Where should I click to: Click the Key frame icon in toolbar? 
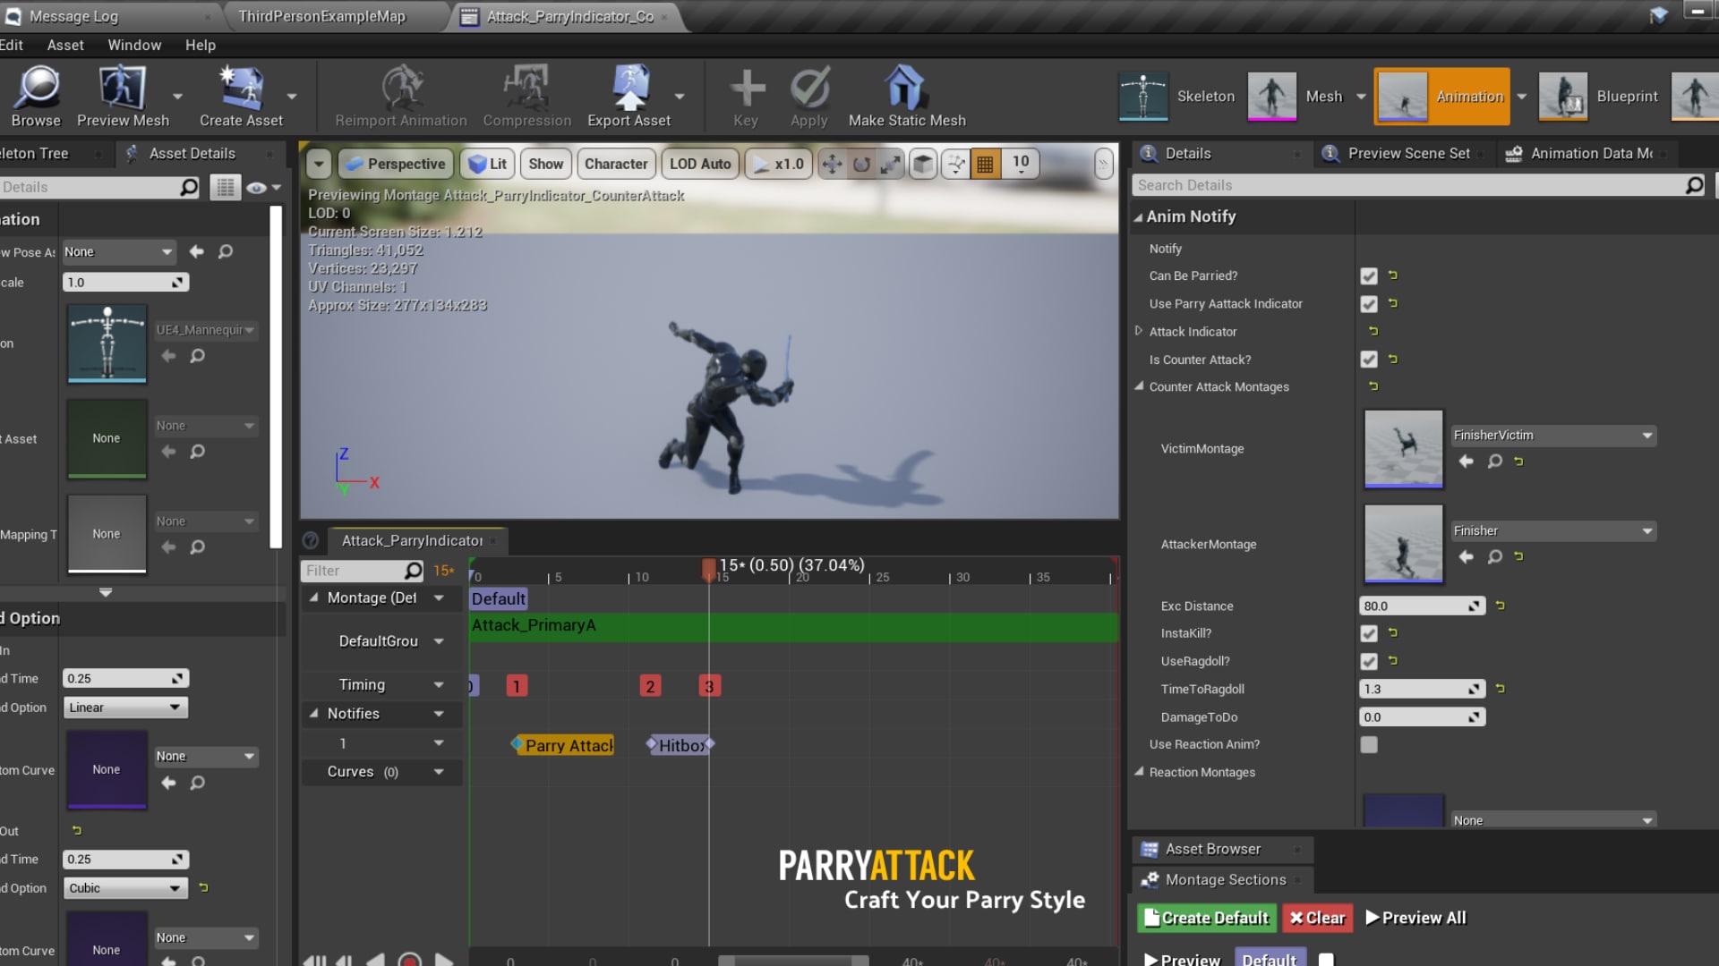pos(745,96)
